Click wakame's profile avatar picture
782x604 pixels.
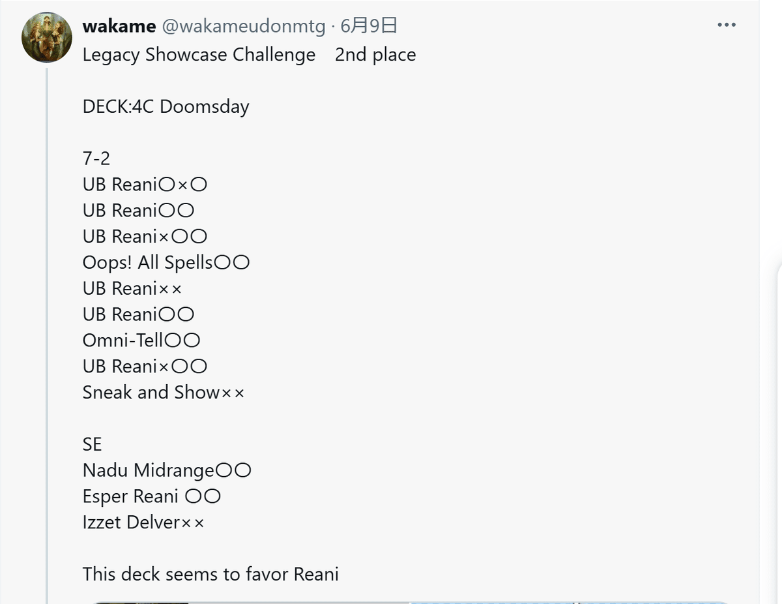pyautogui.click(x=47, y=37)
